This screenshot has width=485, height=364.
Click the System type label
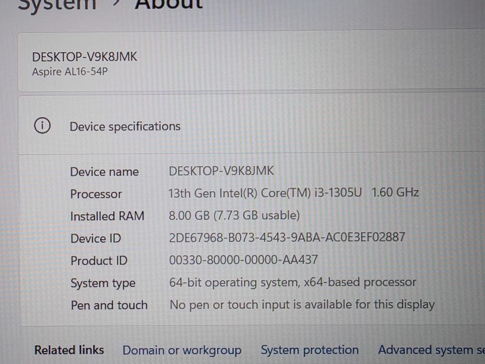103,283
